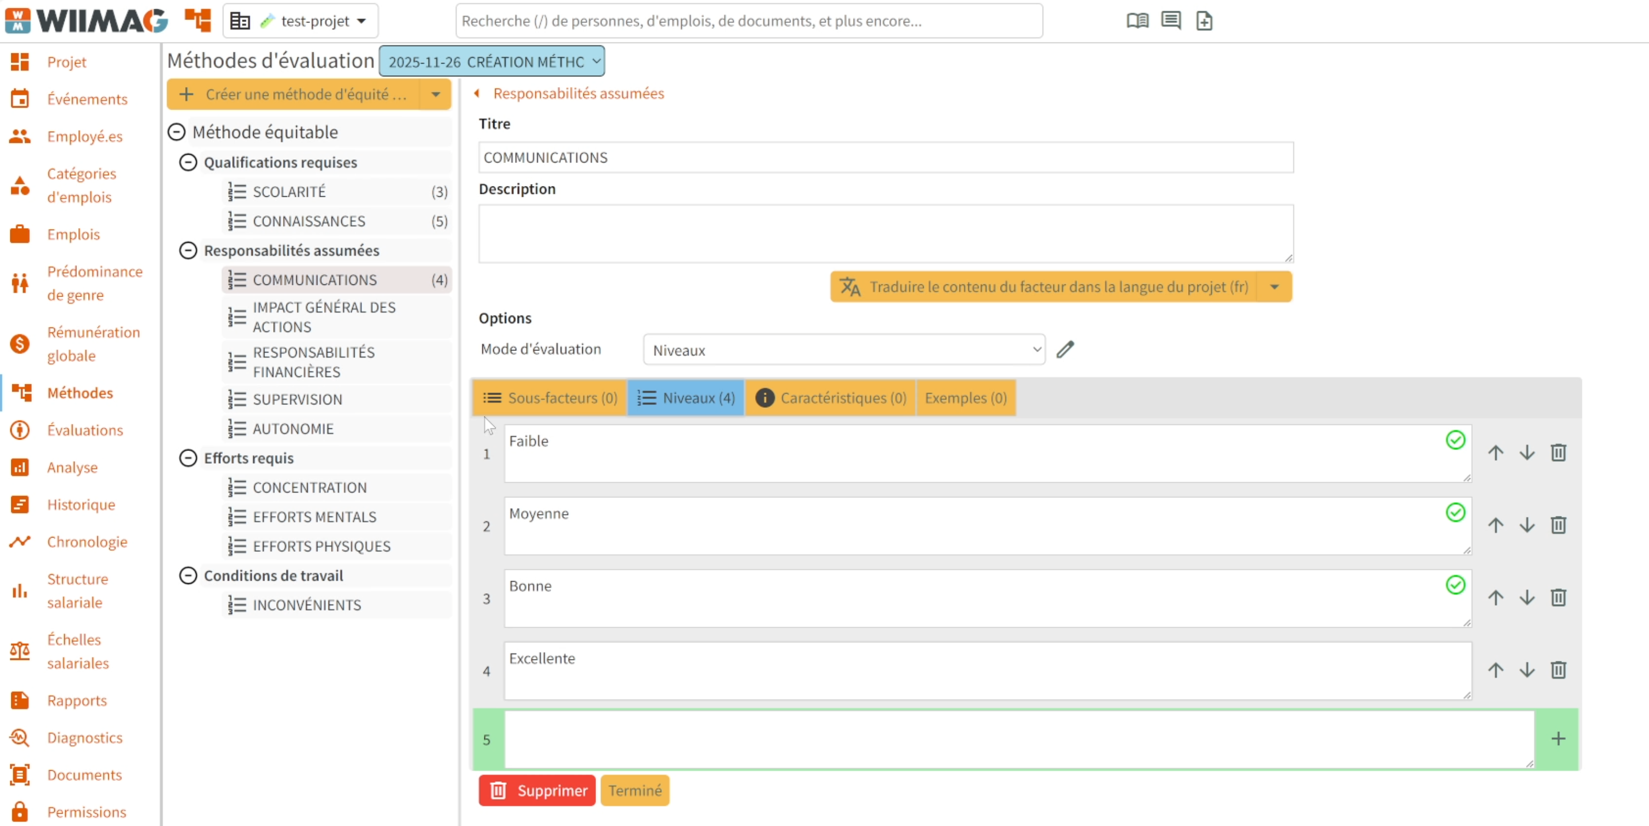Open the test-projet project selector
The height and width of the screenshot is (826, 1649).
(301, 21)
